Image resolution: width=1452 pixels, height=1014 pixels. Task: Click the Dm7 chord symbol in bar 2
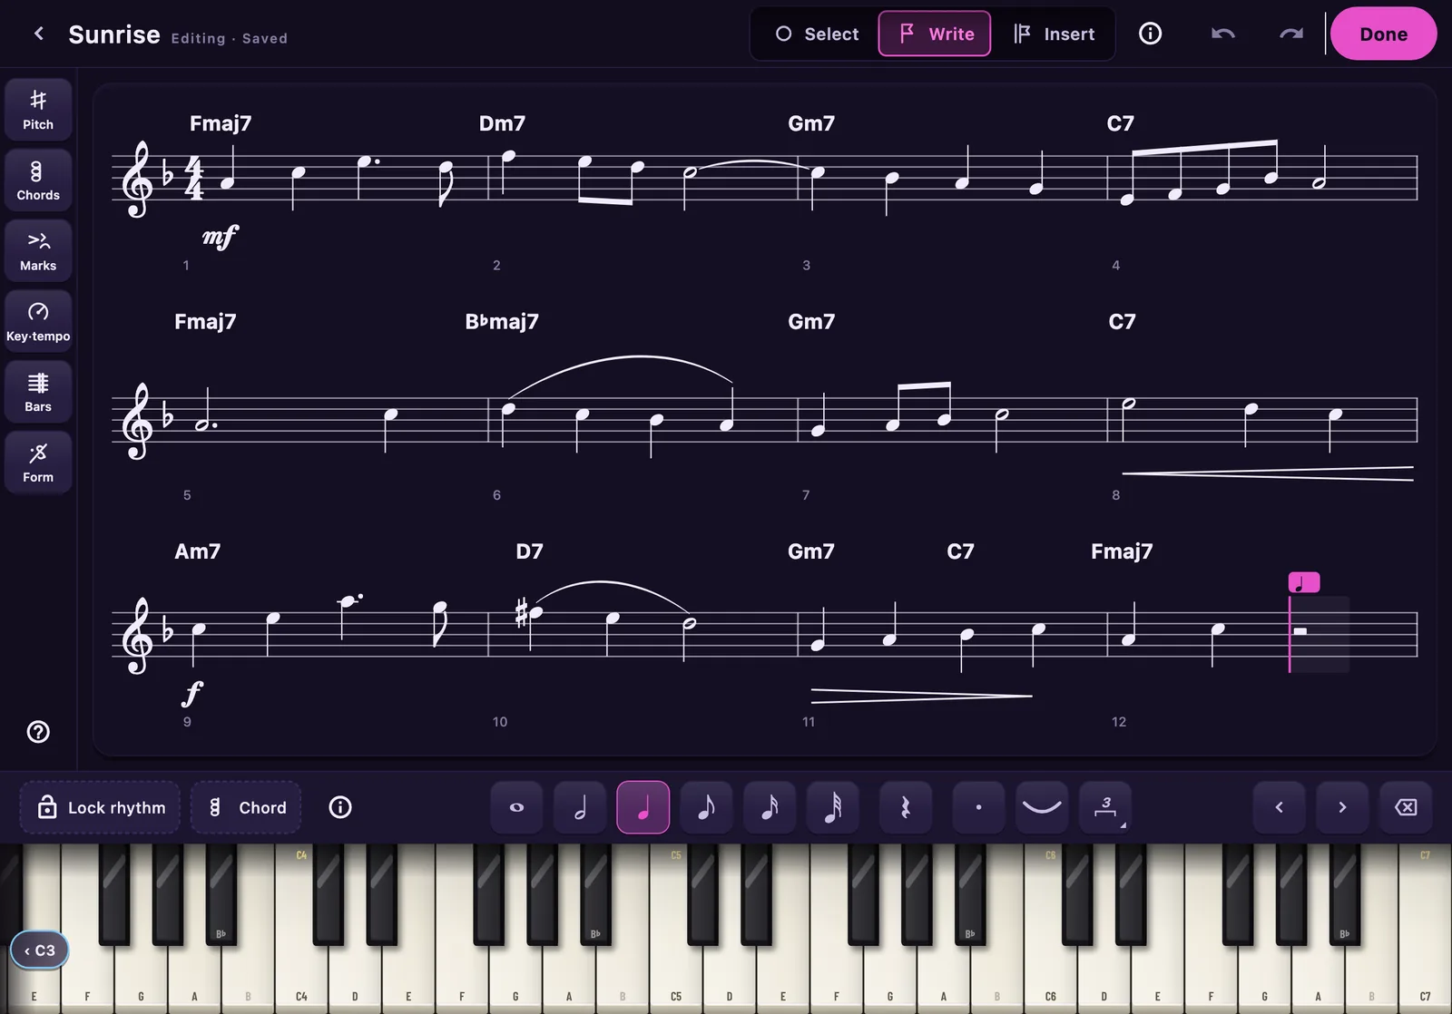pos(502,123)
